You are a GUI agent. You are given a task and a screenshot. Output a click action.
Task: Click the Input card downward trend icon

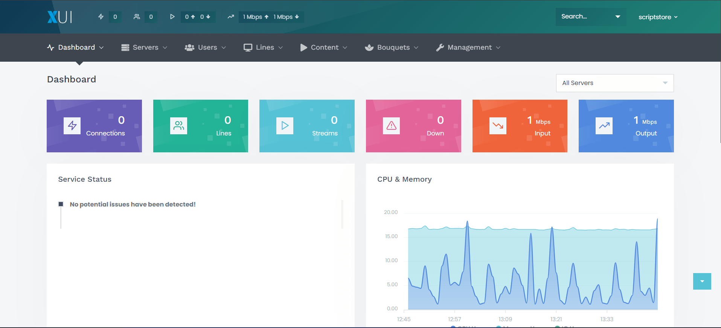point(498,126)
